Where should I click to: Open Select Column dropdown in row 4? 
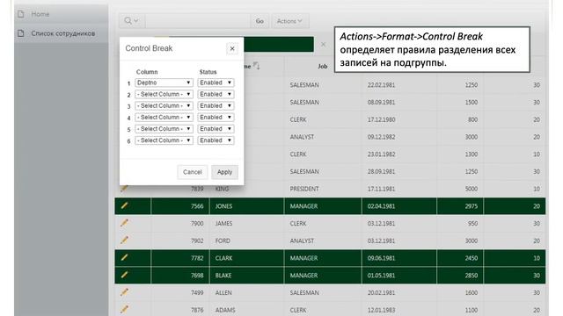coord(164,117)
